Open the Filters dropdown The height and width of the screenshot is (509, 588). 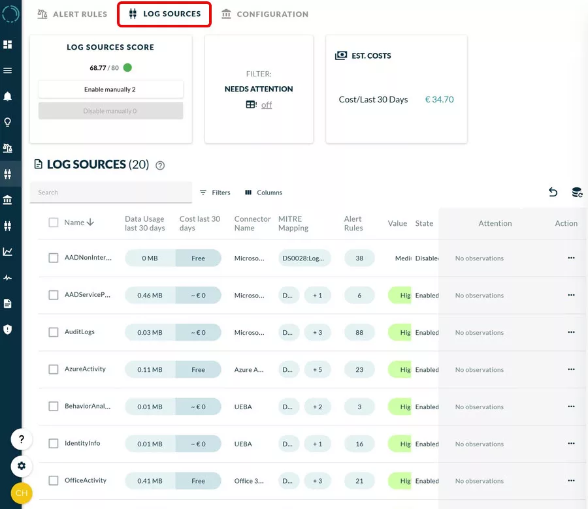coord(215,193)
